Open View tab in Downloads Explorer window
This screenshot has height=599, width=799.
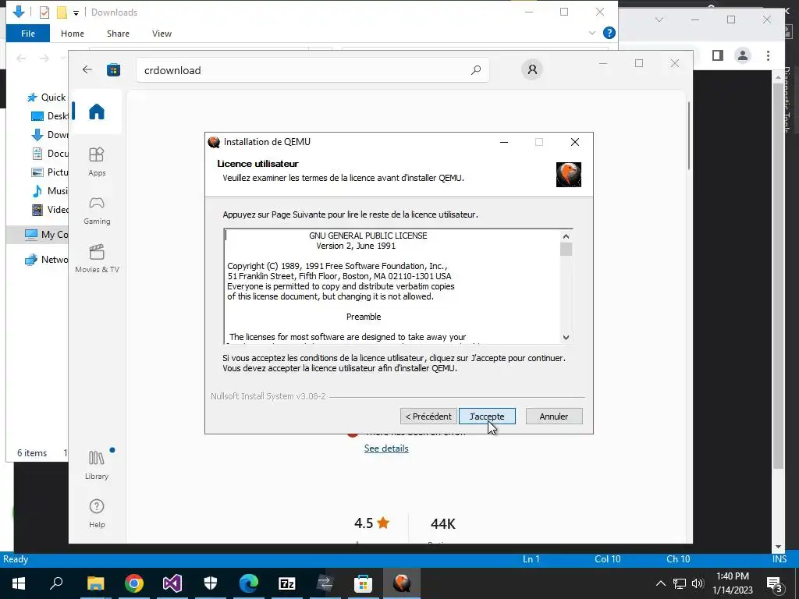pos(162,34)
